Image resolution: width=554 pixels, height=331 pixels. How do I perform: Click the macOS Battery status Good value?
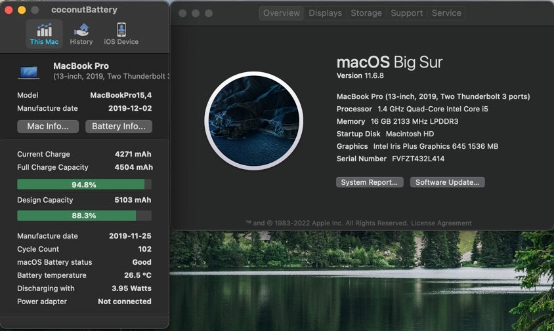142,262
